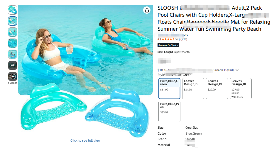Open the 1,871 ratings link
This screenshot has height=148, width=274.
click(183, 39)
